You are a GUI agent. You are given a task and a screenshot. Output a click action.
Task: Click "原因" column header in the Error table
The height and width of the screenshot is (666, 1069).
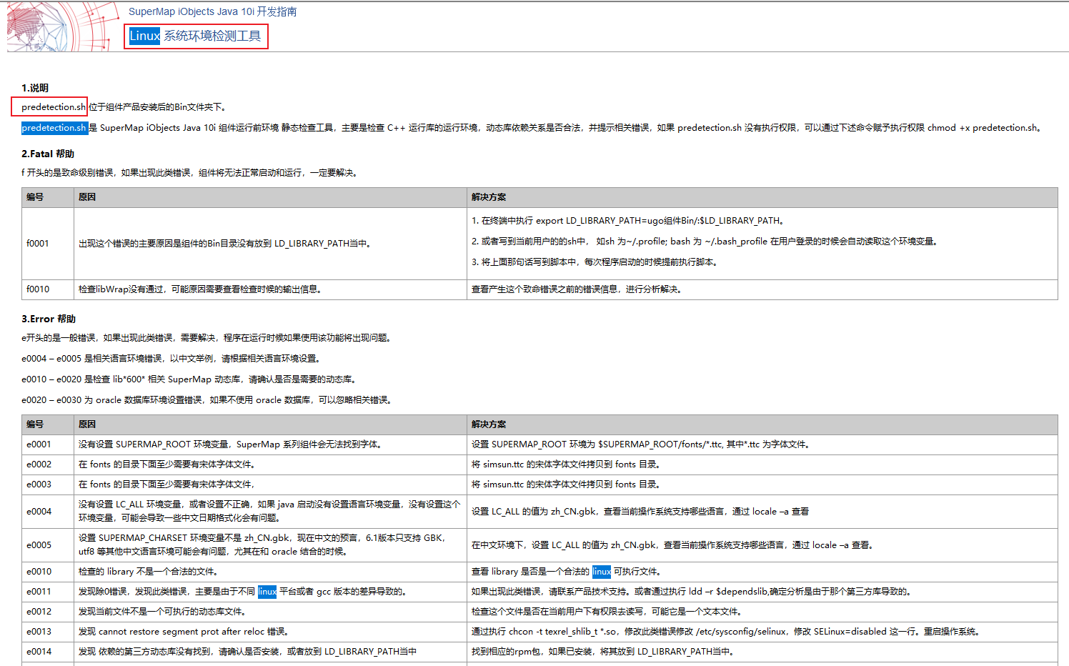[x=87, y=424]
